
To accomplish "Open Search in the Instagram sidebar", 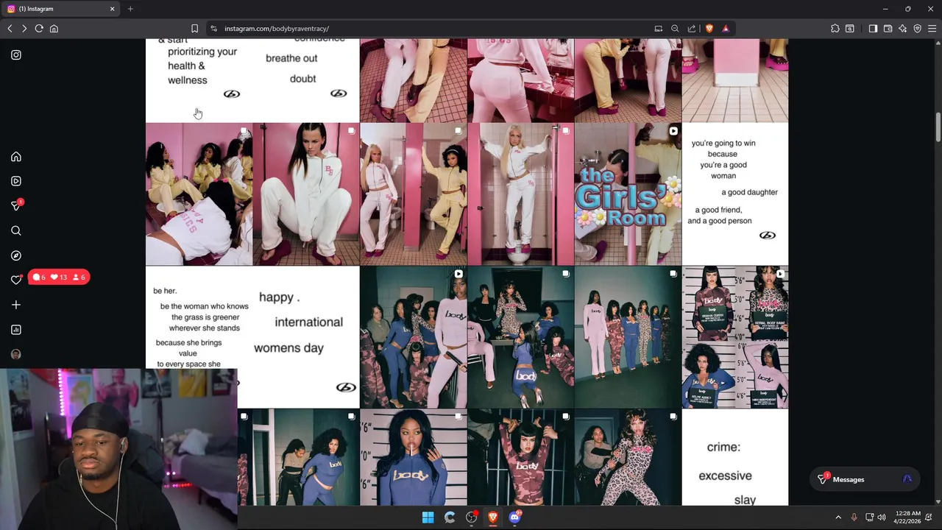I will click(x=16, y=230).
